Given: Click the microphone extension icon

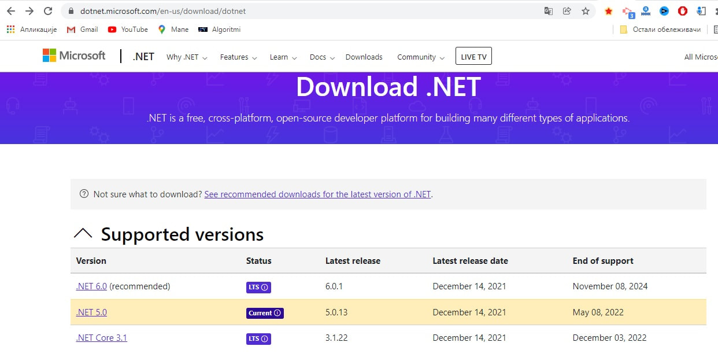Looking at the screenshot, I should pyautogui.click(x=701, y=11).
